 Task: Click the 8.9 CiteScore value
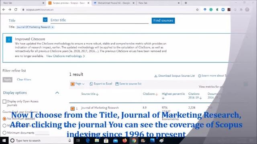[145, 108]
